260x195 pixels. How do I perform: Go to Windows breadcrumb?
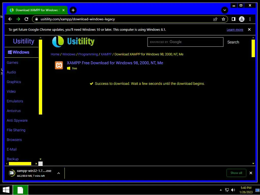tap(69, 54)
